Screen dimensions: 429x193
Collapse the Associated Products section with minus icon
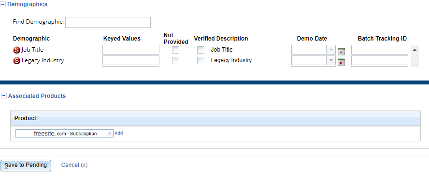tap(4, 96)
